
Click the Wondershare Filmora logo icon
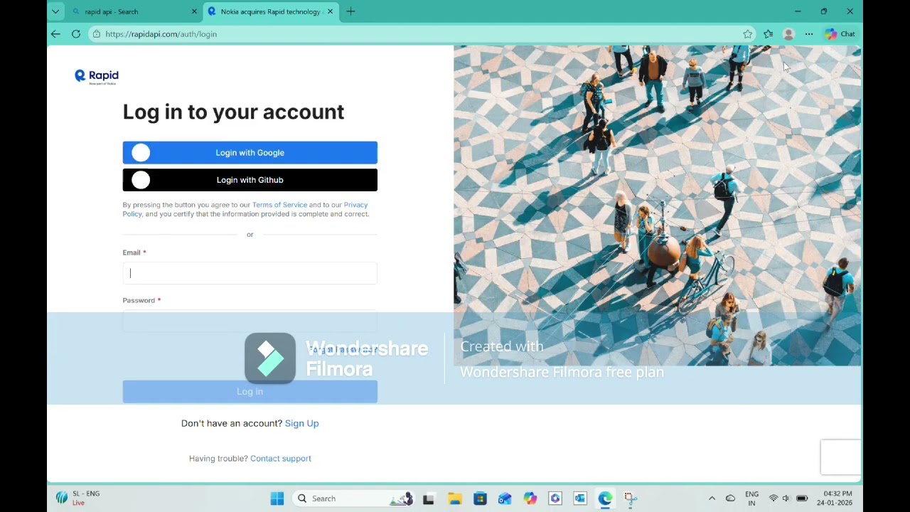coord(270,358)
